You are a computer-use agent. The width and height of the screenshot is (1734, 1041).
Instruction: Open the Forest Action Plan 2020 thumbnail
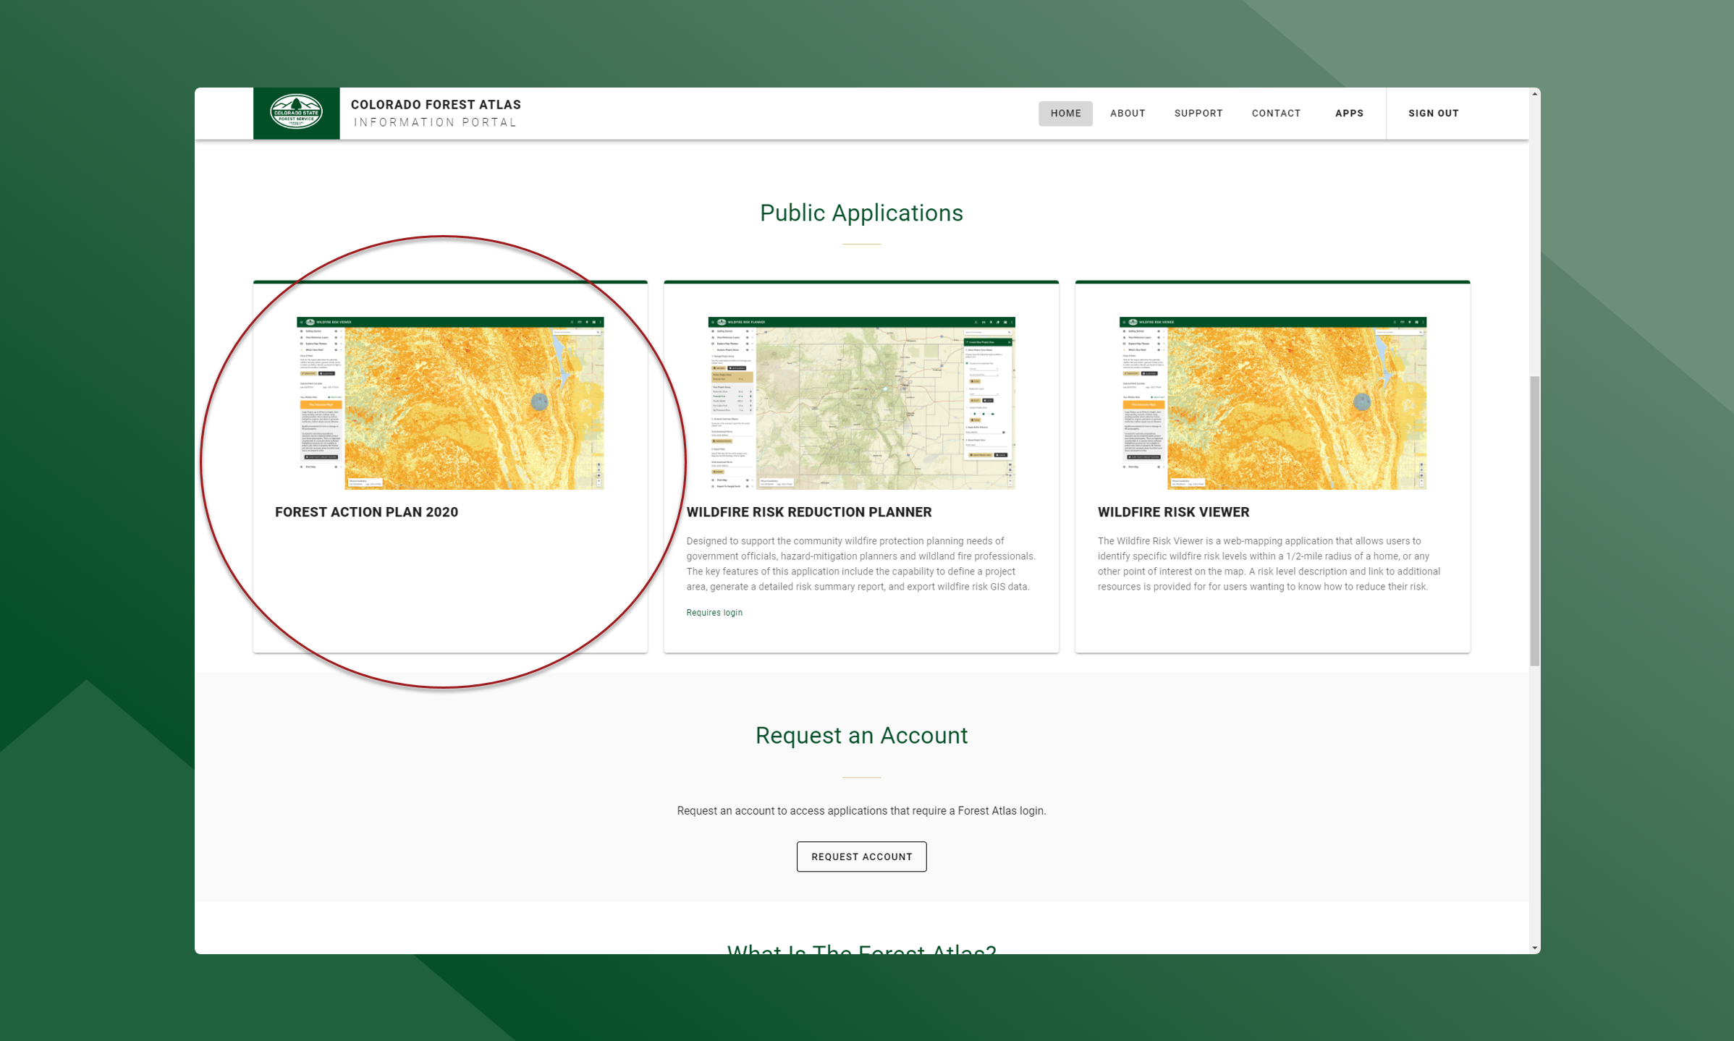click(x=450, y=403)
